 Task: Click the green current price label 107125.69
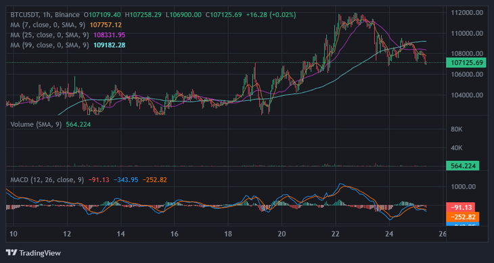466,63
